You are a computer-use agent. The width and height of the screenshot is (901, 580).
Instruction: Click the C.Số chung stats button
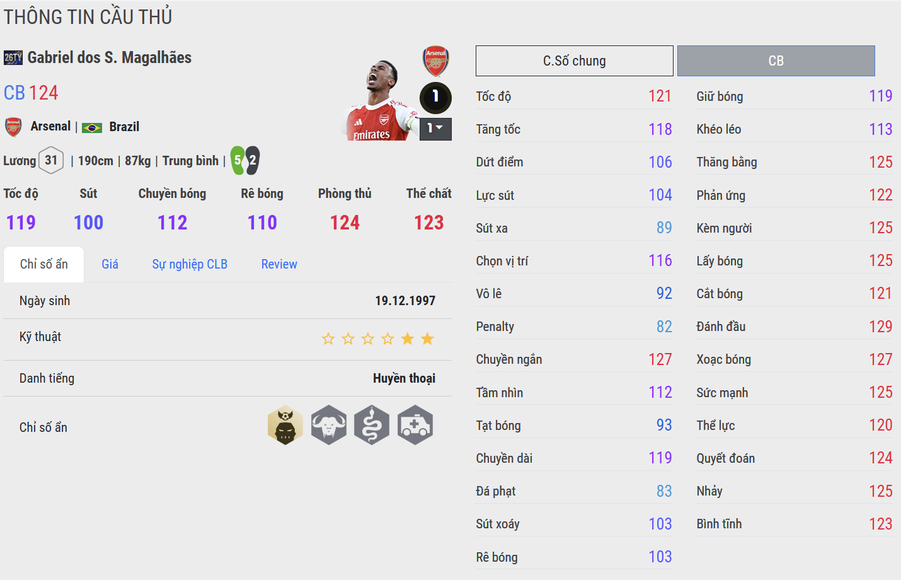coord(575,61)
